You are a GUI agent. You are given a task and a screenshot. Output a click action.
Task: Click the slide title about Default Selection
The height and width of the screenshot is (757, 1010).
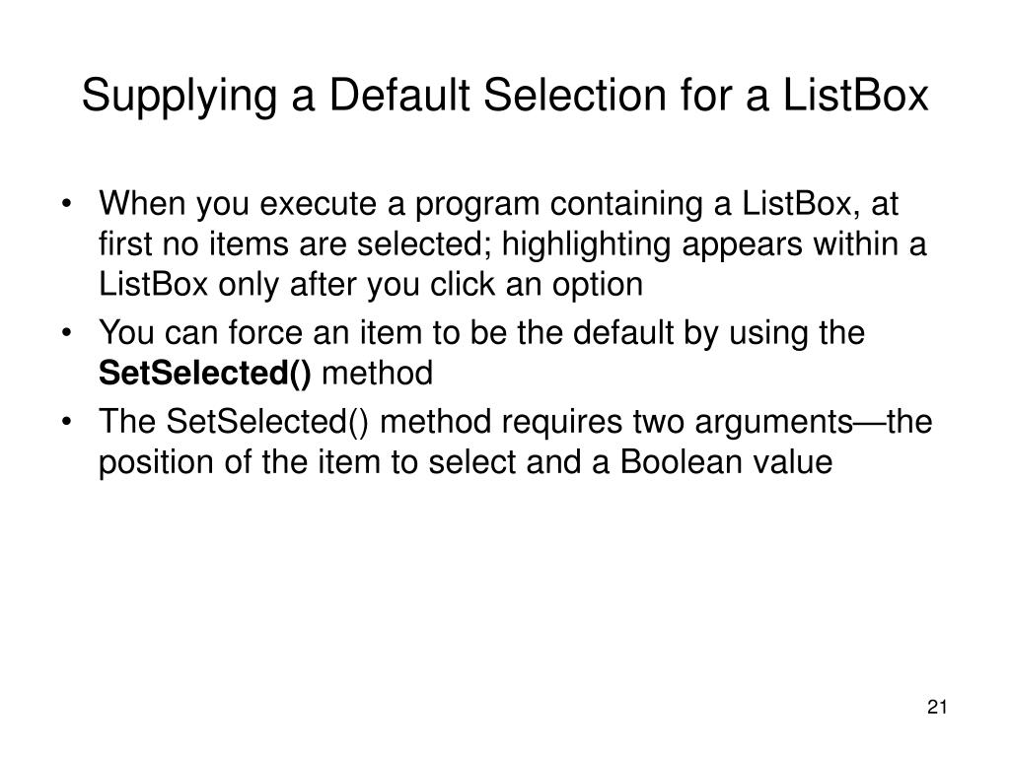504,97
